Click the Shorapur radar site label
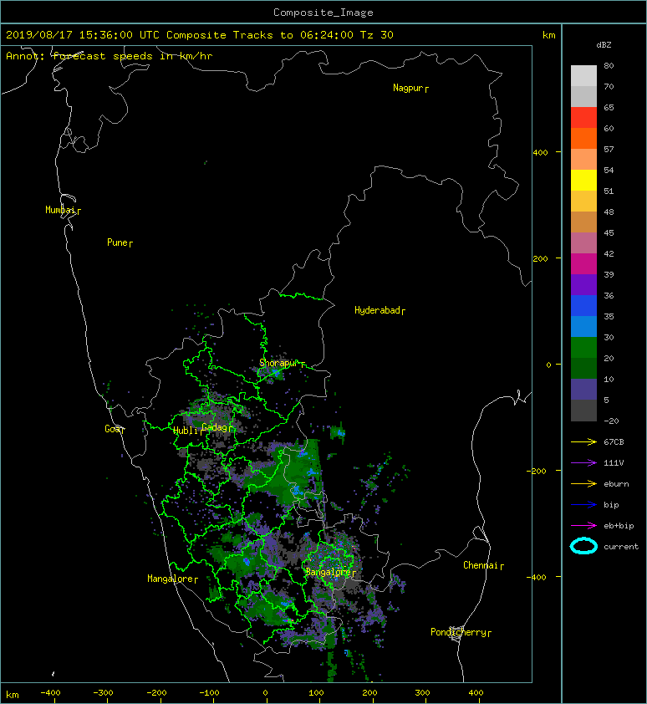647x704 pixels. click(x=278, y=363)
